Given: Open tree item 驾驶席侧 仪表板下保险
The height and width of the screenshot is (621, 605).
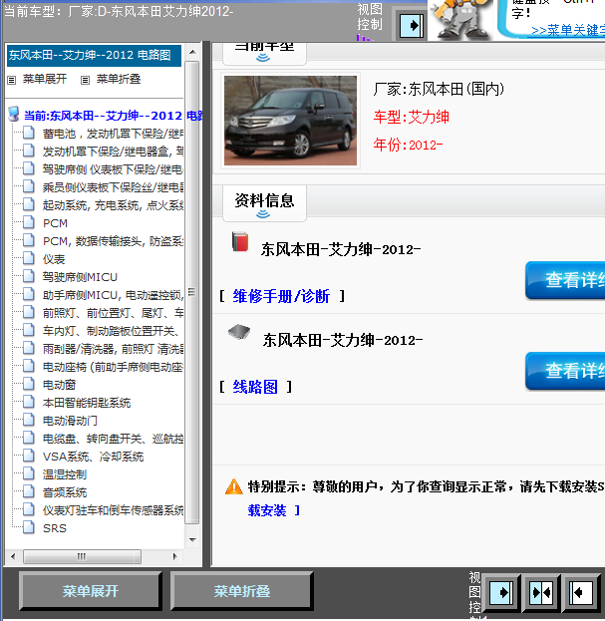Looking at the screenshot, I should [x=113, y=169].
